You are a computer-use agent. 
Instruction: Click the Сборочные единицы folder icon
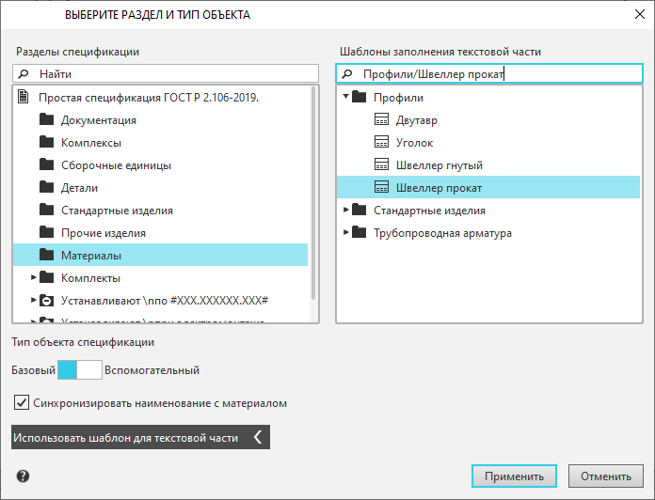pyautogui.click(x=47, y=165)
